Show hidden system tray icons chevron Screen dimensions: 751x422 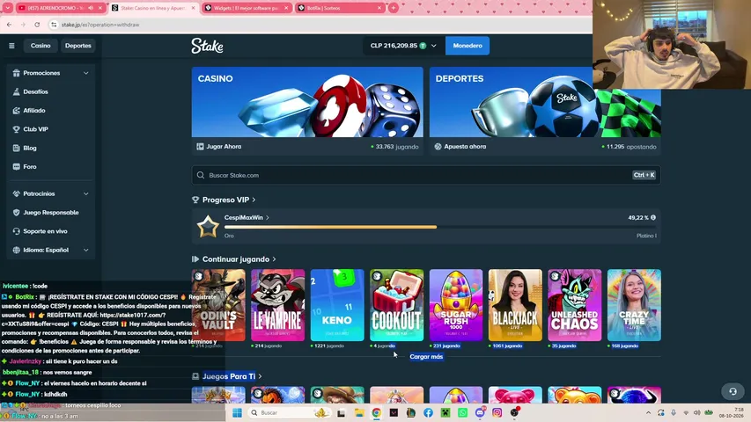click(x=648, y=412)
